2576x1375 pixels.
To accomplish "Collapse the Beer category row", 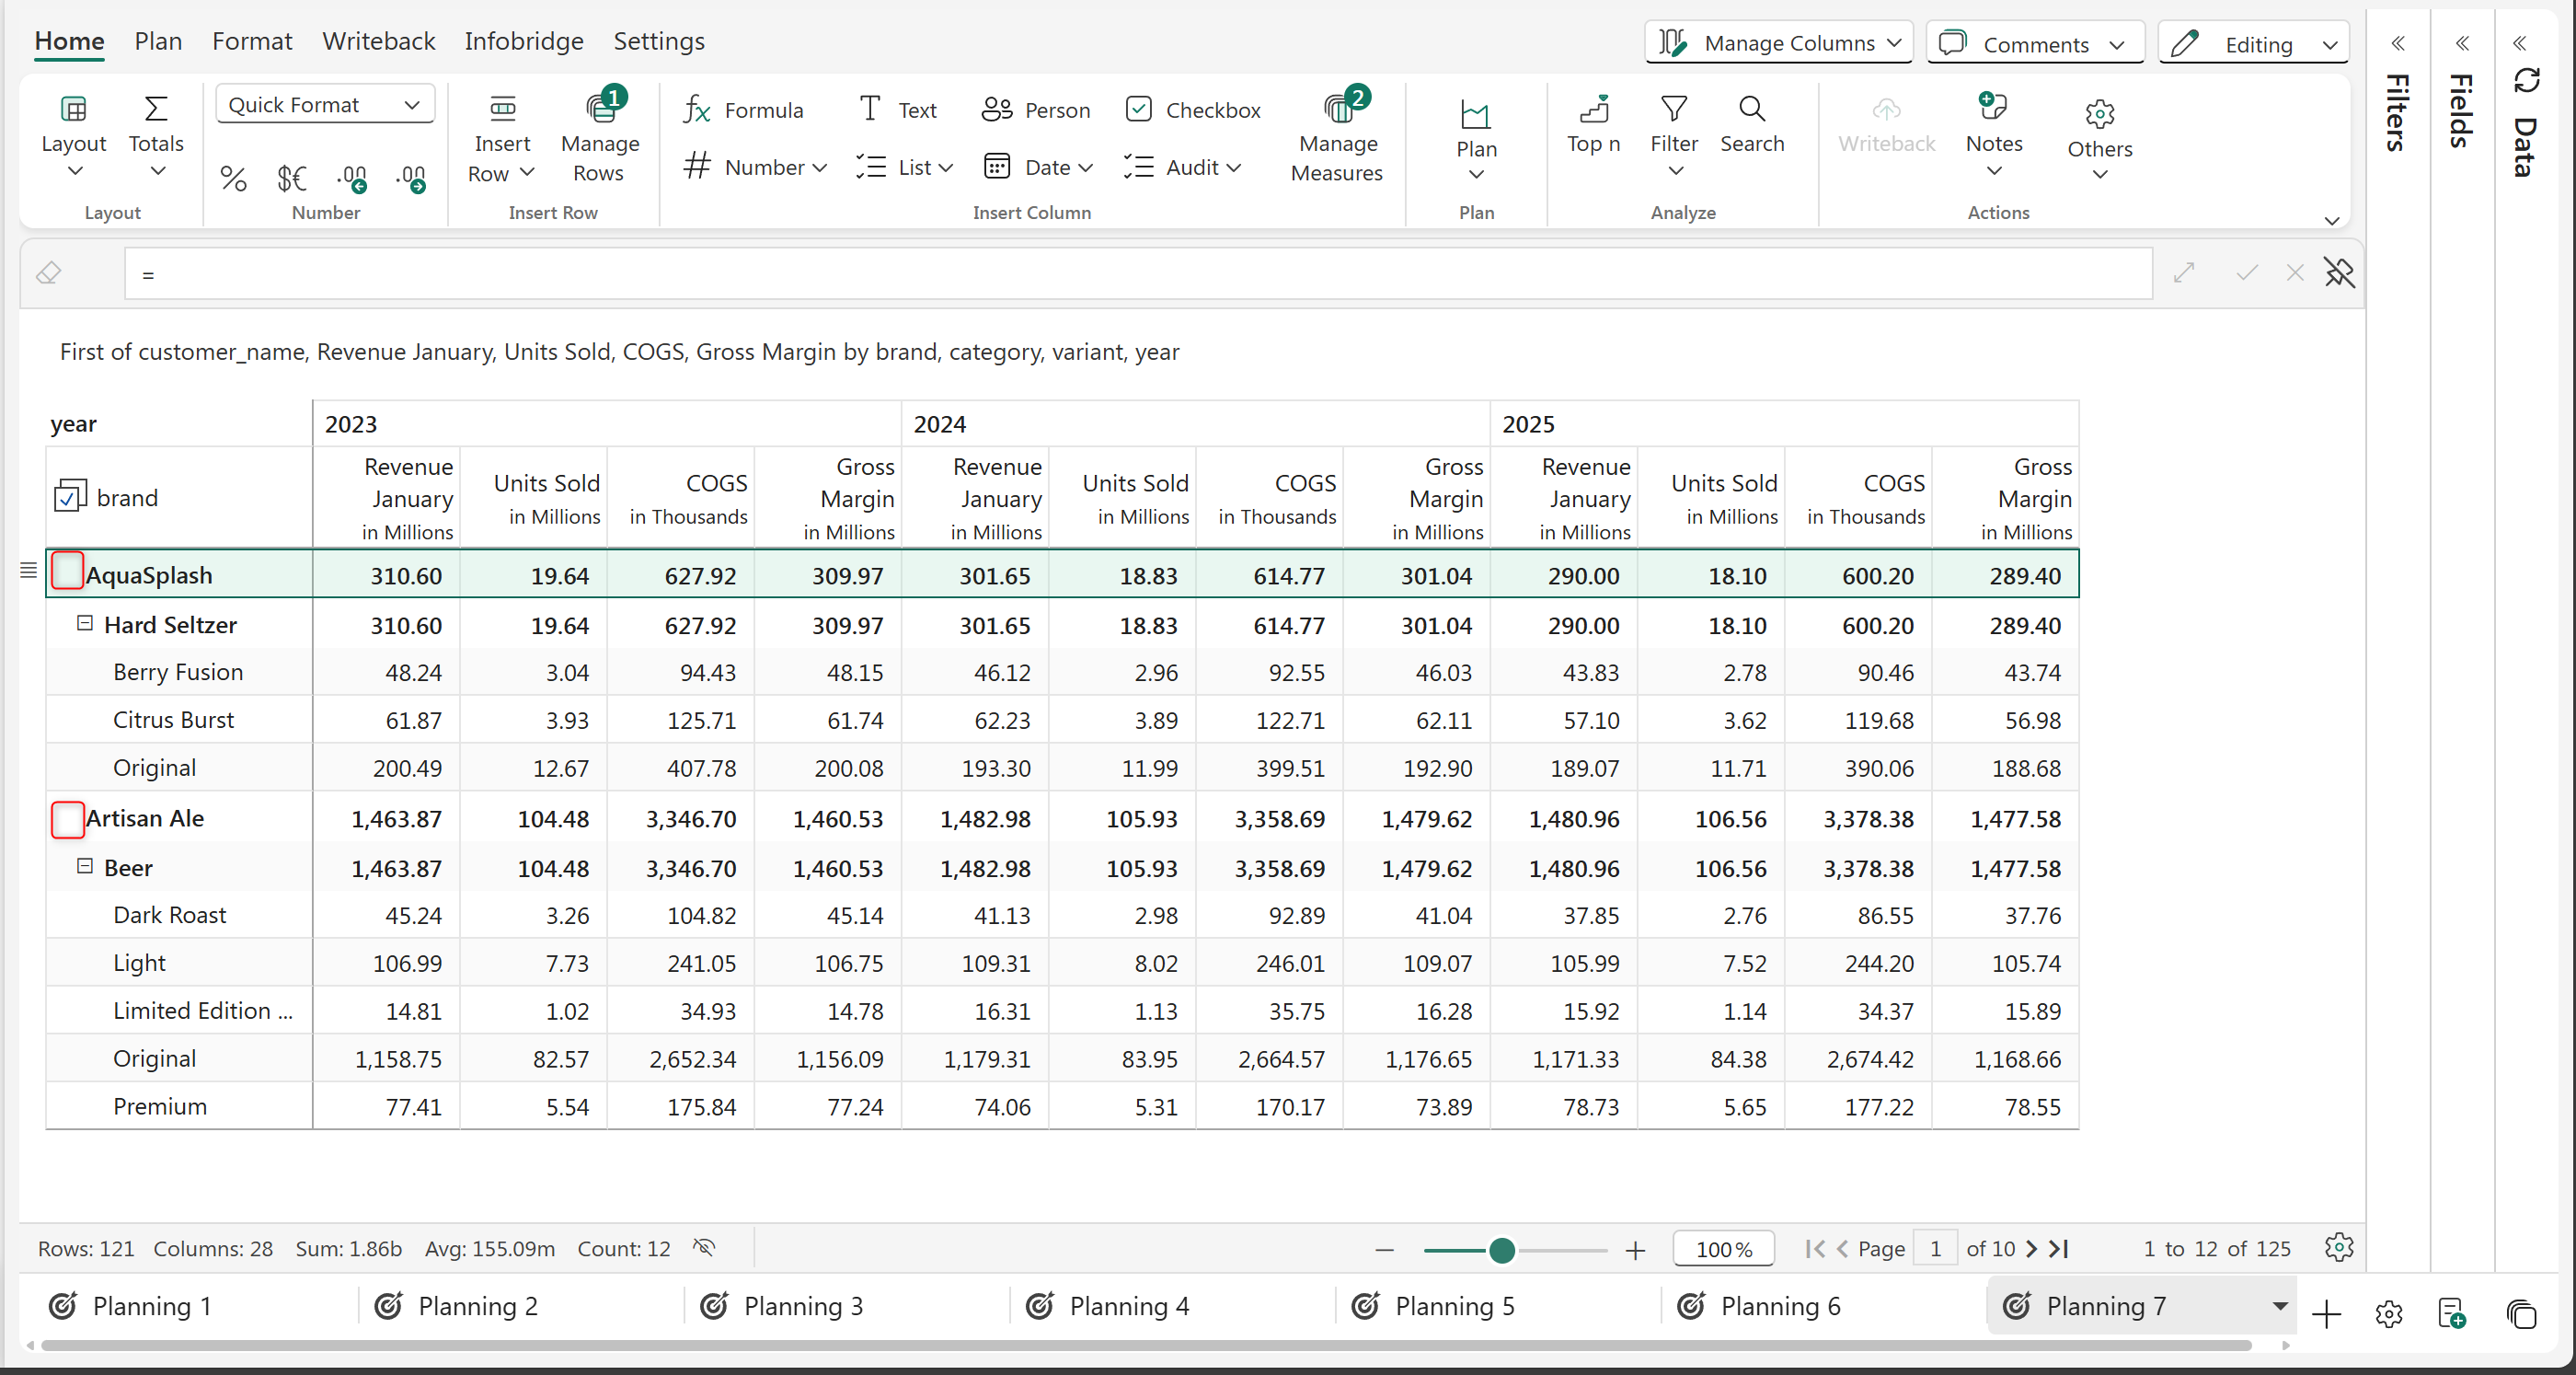I will pos(85,867).
